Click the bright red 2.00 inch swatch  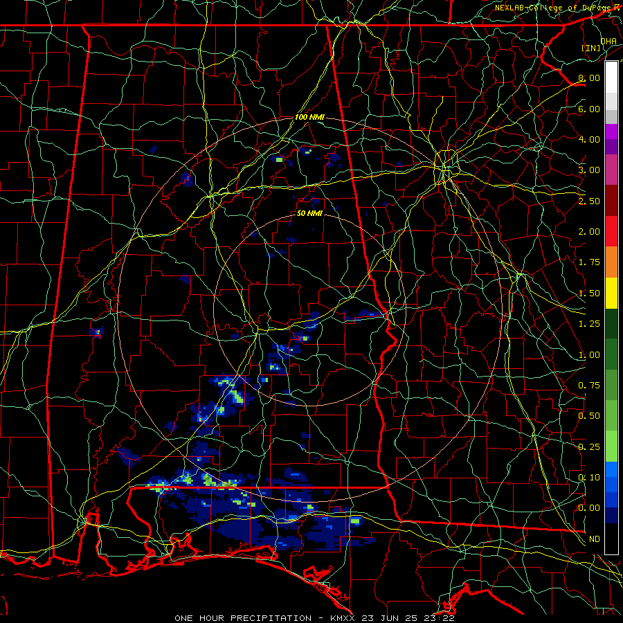coord(611,231)
